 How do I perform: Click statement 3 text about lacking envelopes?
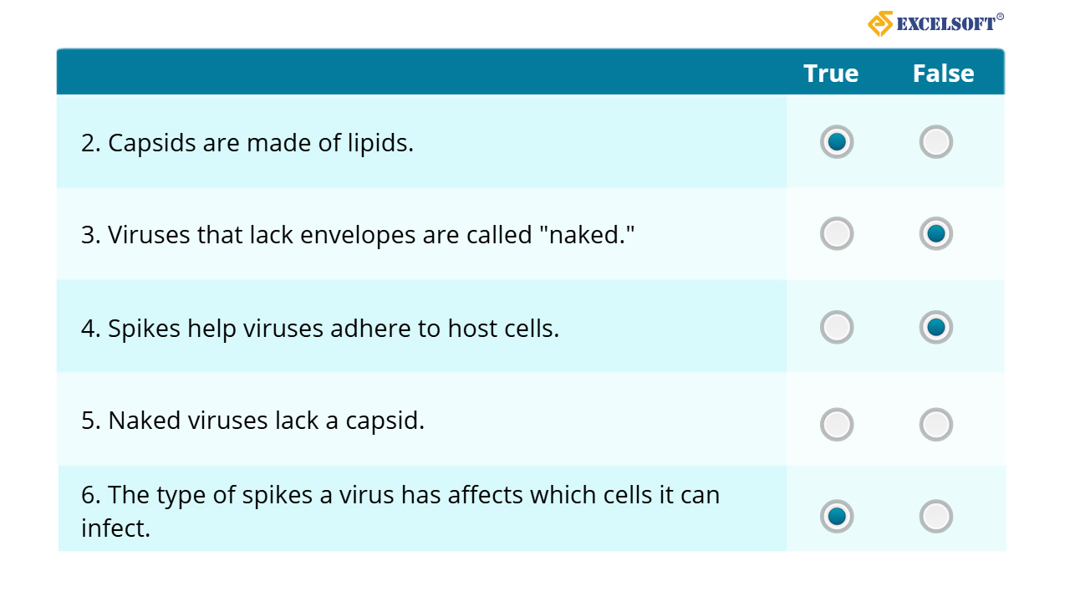pos(358,235)
